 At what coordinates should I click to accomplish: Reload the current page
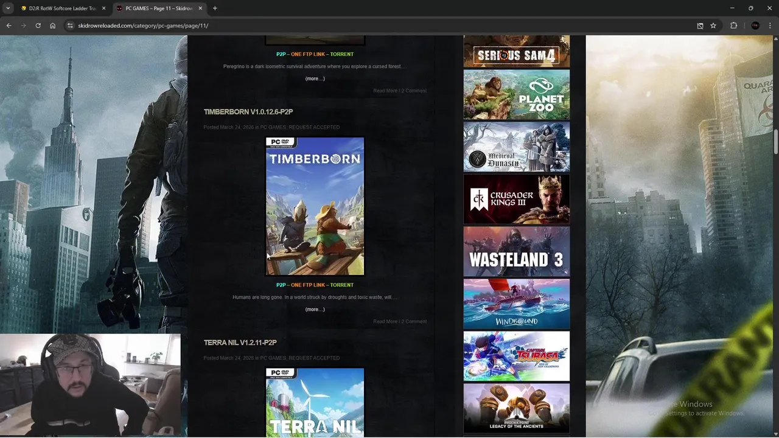tap(38, 26)
